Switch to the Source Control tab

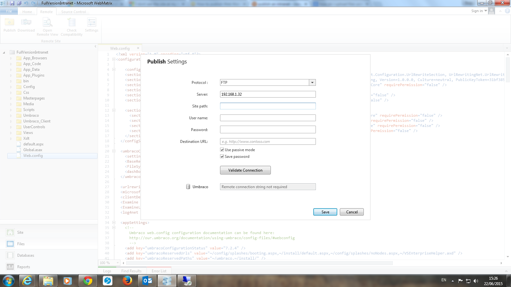click(73, 12)
